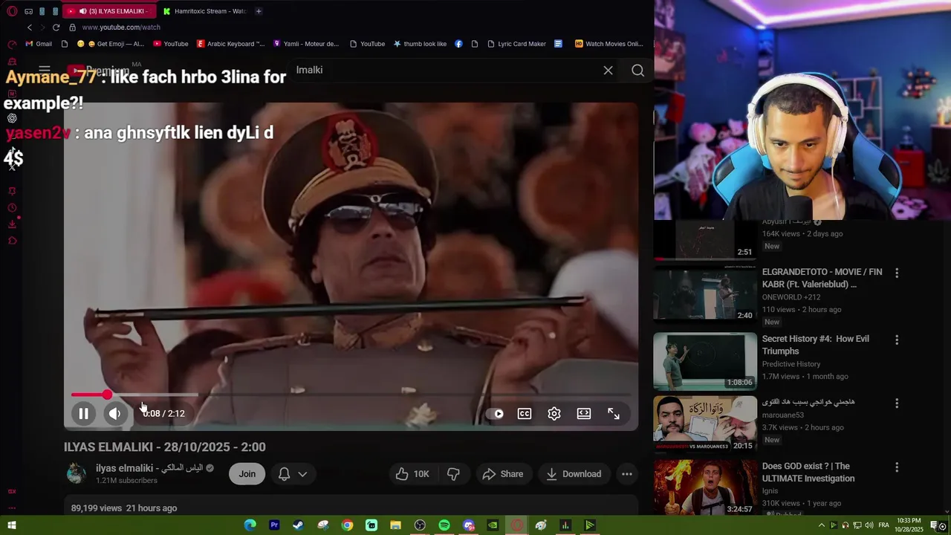The height and width of the screenshot is (535, 951).
Task: Submit search with magnifier icon
Action: pyautogui.click(x=637, y=71)
